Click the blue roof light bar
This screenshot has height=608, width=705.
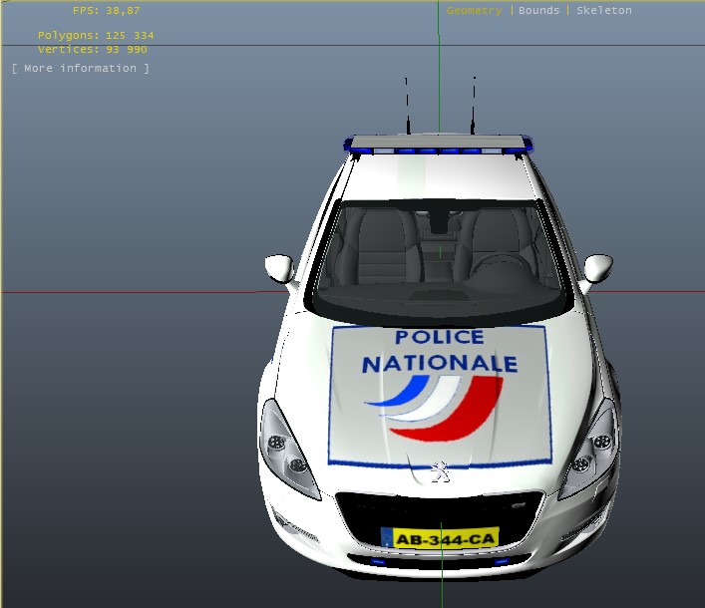click(439, 145)
